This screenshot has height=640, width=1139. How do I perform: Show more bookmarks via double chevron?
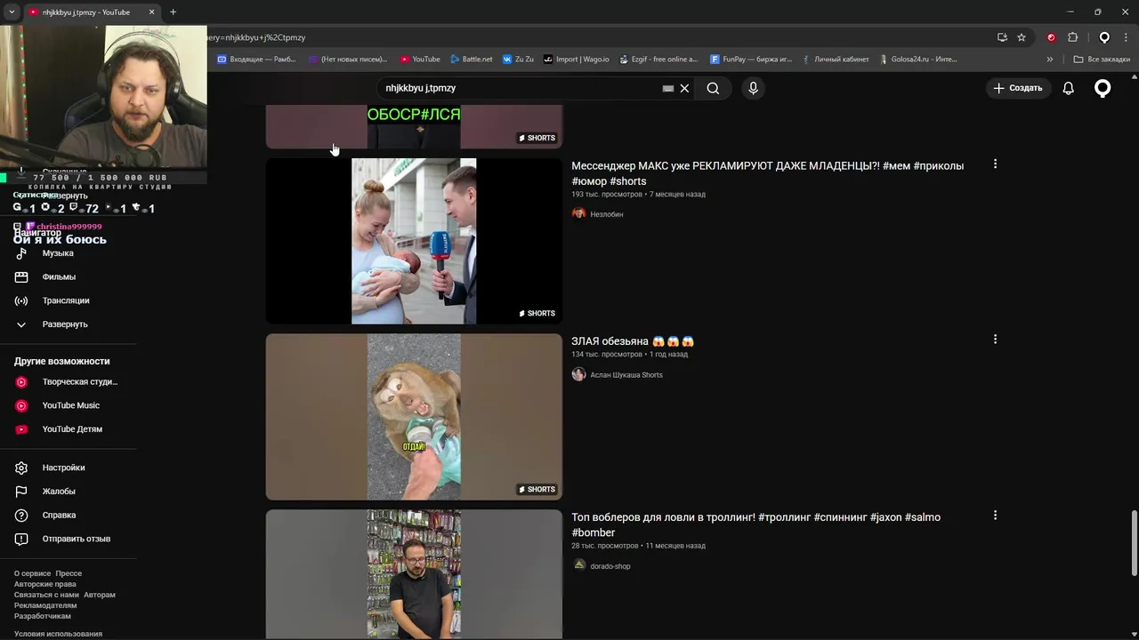(1050, 60)
